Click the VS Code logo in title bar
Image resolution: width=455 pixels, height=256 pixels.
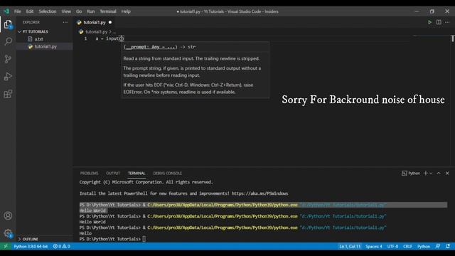point(6,11)
